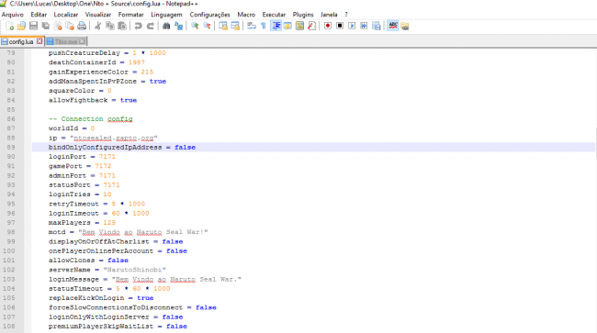Click the Close document toolbar icon

pyautogui.click(x=58, y=26)
